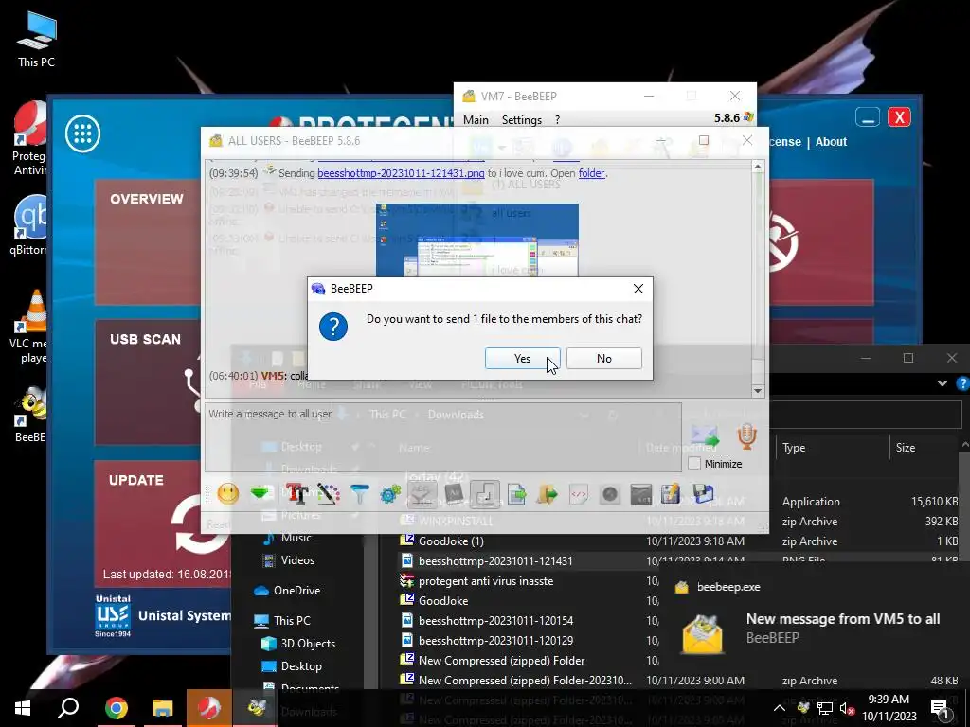Screen dimensions: 970x727
Task: Click the muted volume tray icon
Action: [847, 708]
